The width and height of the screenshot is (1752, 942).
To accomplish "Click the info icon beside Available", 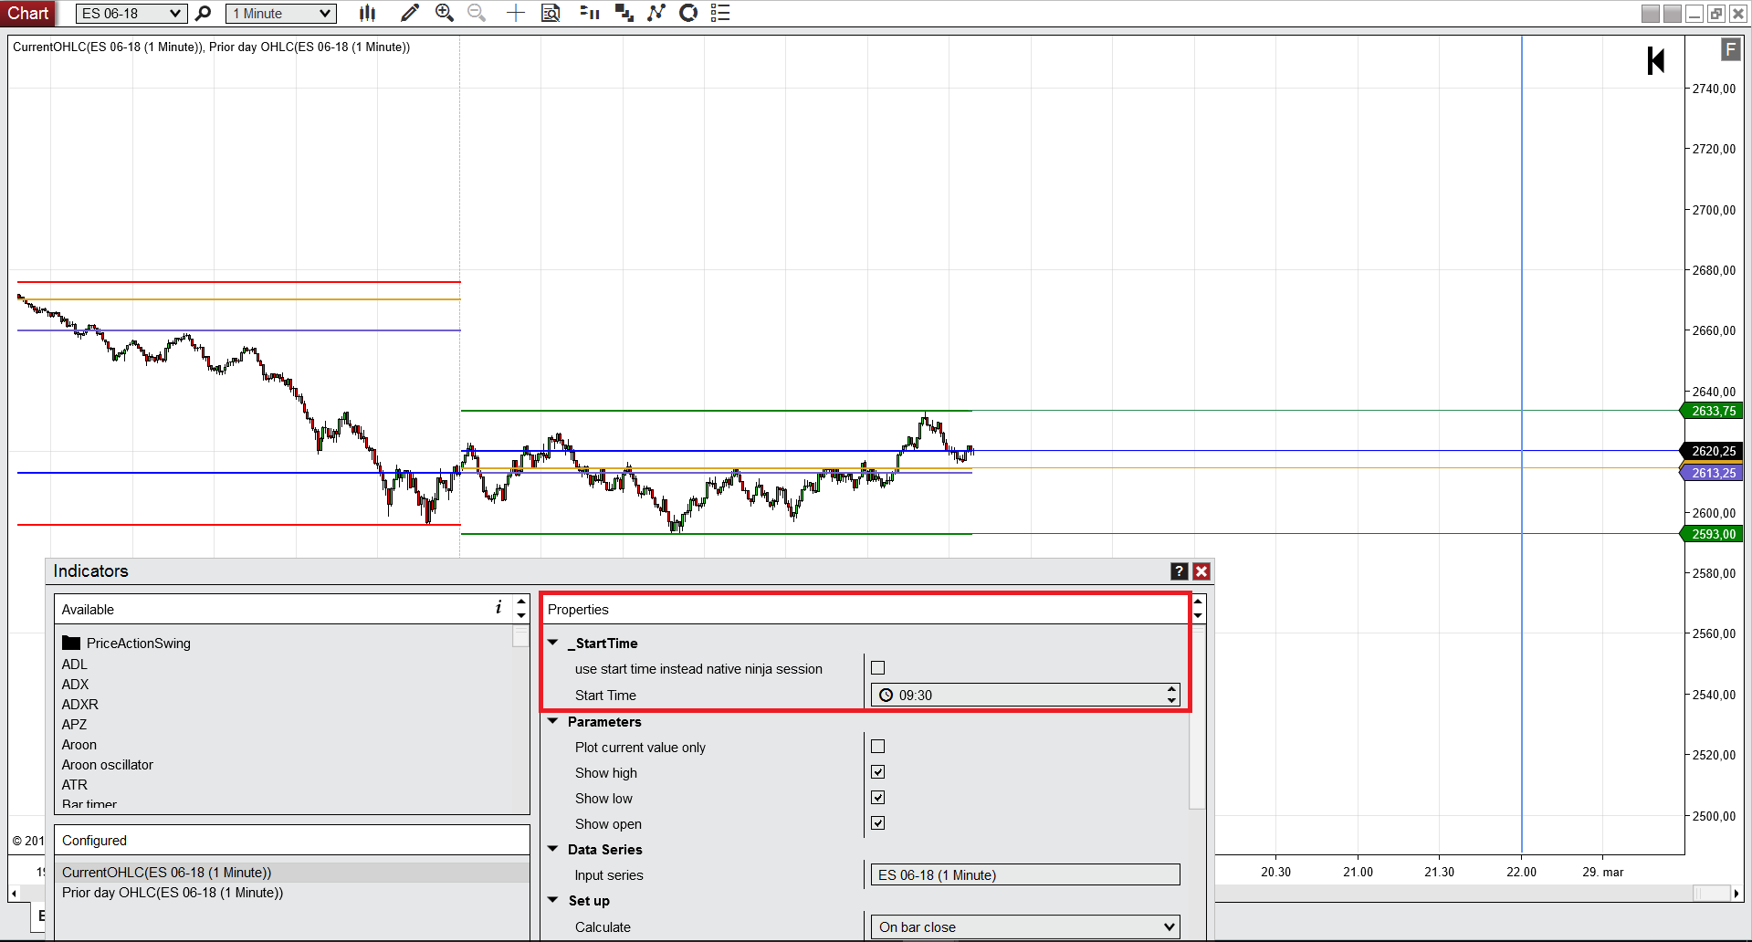I will coord(498,608).
